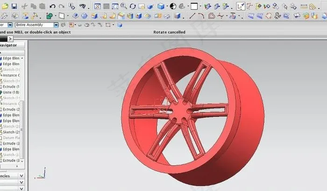Click the Undo arrow icon
Image resolution: width=327 pixels, height=191 pixels.
coord(52,6)
